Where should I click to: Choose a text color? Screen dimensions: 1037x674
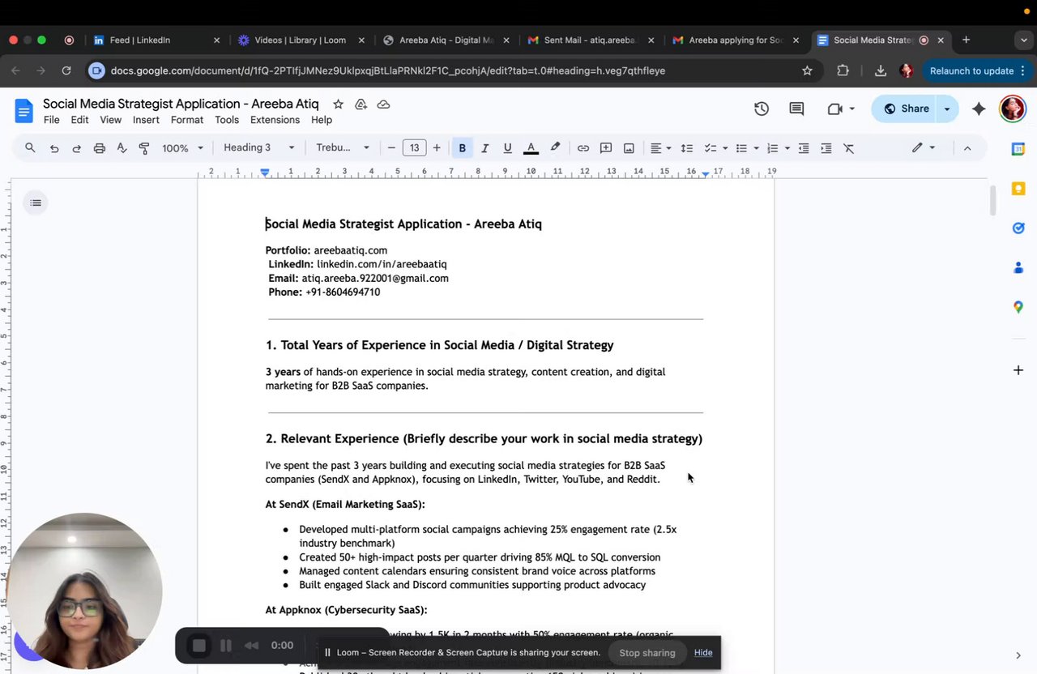(531, 148)
